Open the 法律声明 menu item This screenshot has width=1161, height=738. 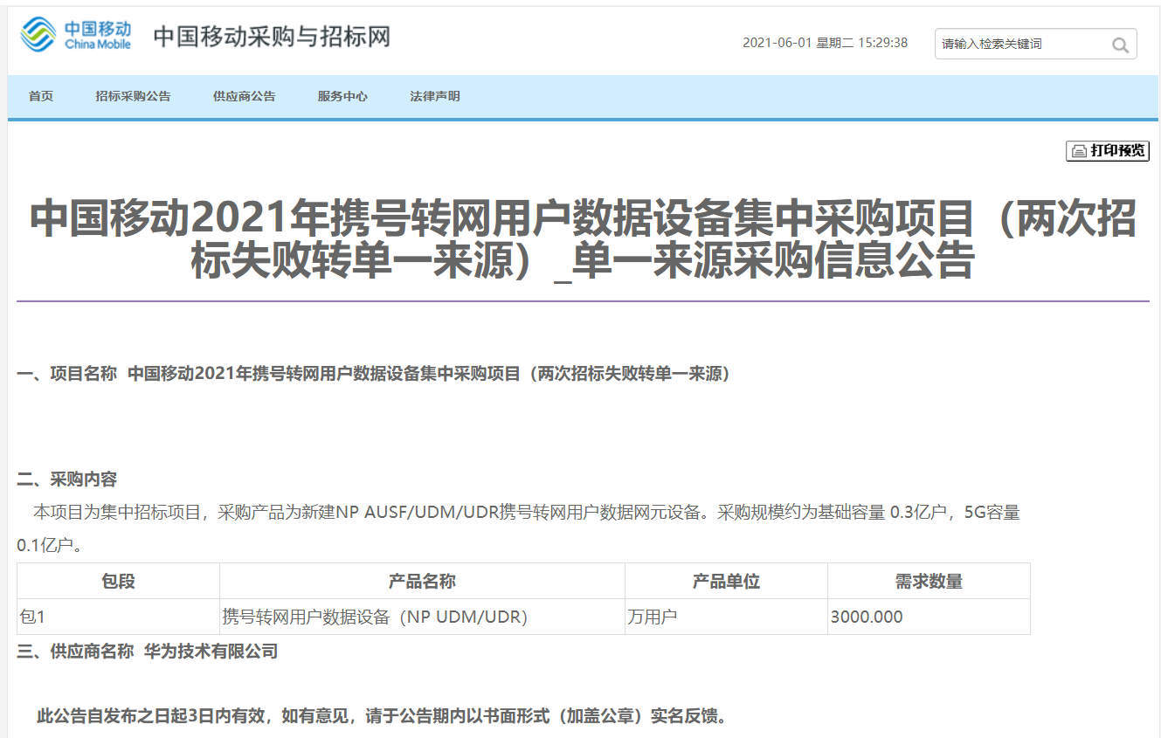[435, 96]
